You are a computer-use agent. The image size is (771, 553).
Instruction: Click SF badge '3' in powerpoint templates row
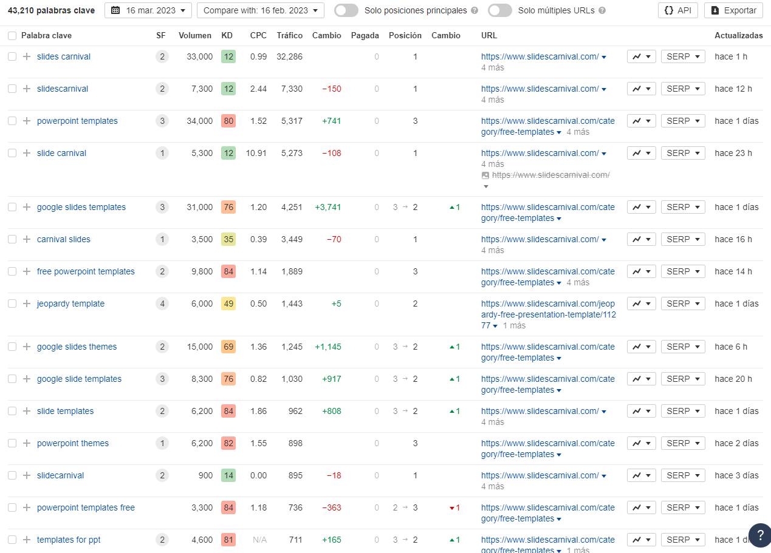162,121
